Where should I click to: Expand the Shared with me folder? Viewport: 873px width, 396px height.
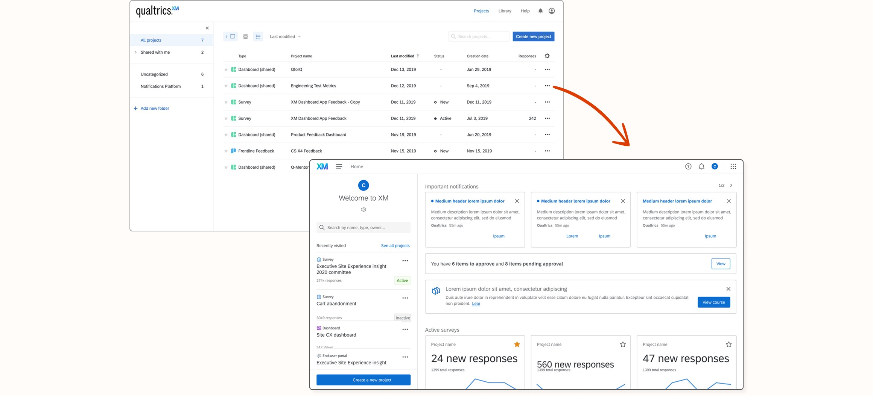(135, 52)
